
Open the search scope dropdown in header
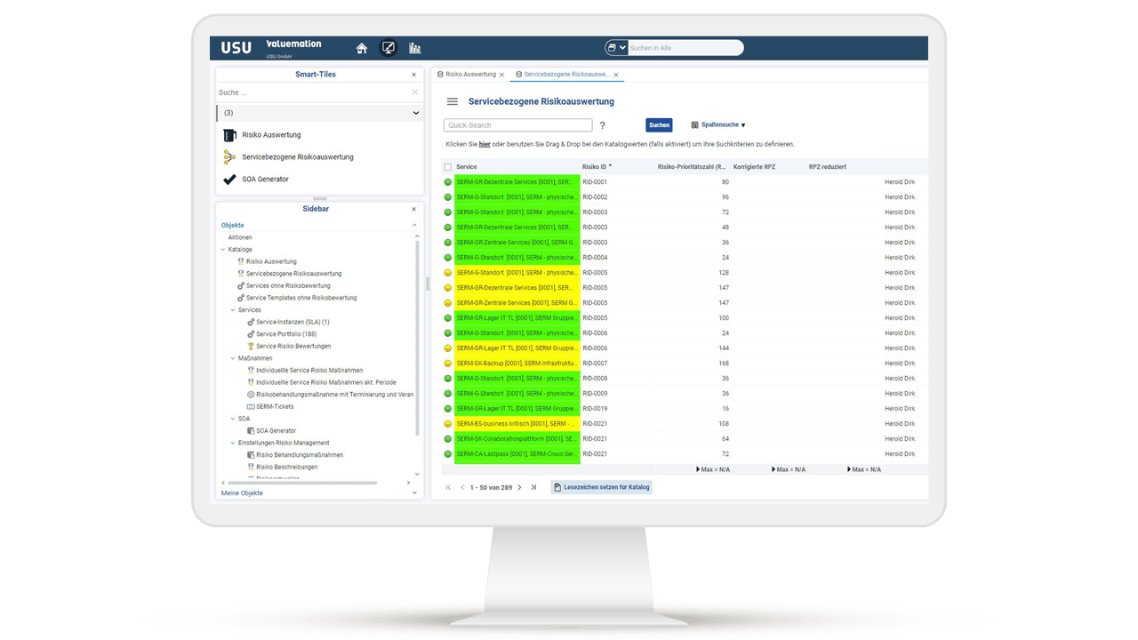(x=617, y=48)
